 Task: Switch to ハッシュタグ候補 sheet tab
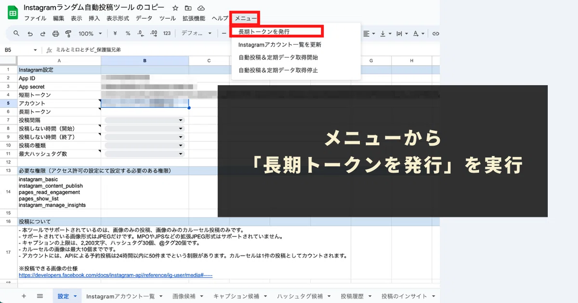click(300, 296)
